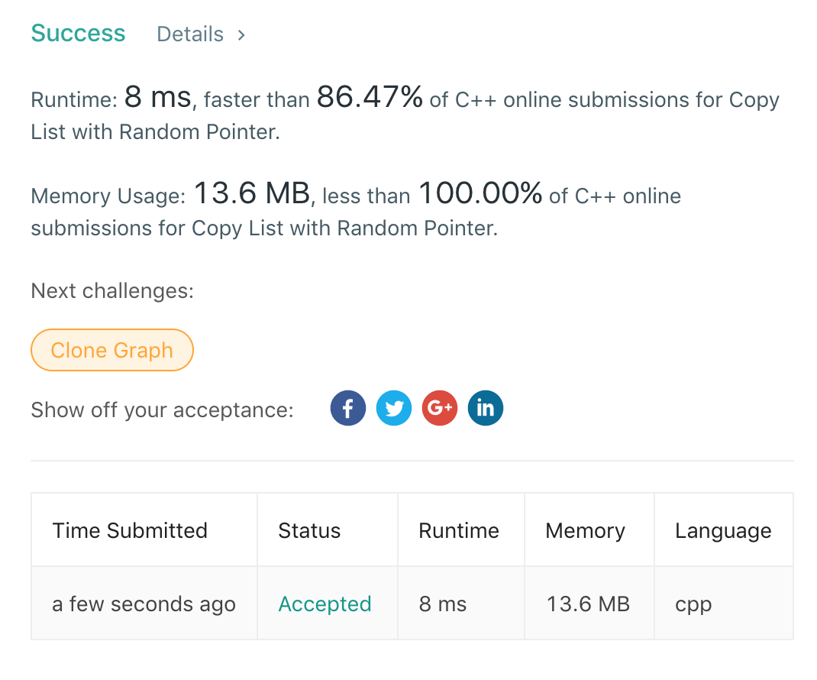Click the 100.00% memory percentile text
The height and width of the screenshot is (680, 817).
[x=480, y=194]
